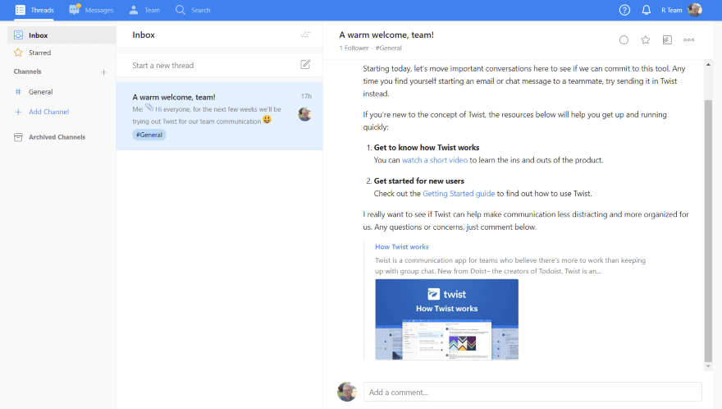Switch to the Messages tab
The image size is (722, 409).
pyautogui.click(x=91, y=10)
